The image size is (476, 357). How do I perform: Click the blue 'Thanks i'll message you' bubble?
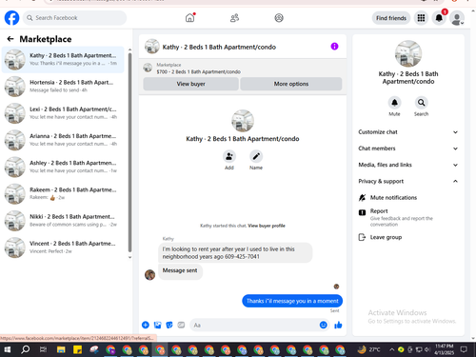tap(292, 301)
